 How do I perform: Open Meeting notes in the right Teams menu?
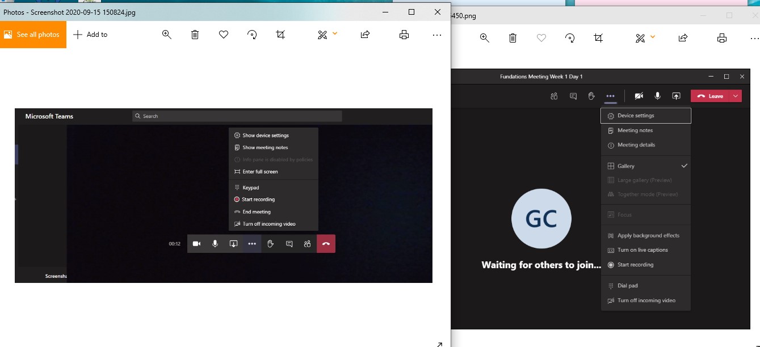646,130
